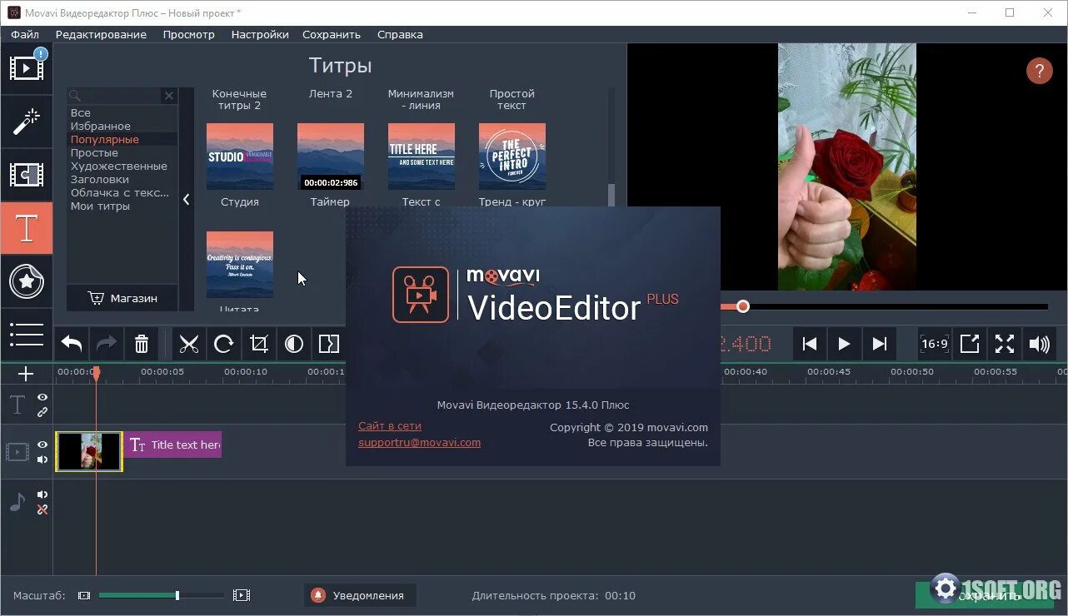1068x616 pixels.
Task: Select the Цитата quote title thumbnail
Action: (240, 265)
